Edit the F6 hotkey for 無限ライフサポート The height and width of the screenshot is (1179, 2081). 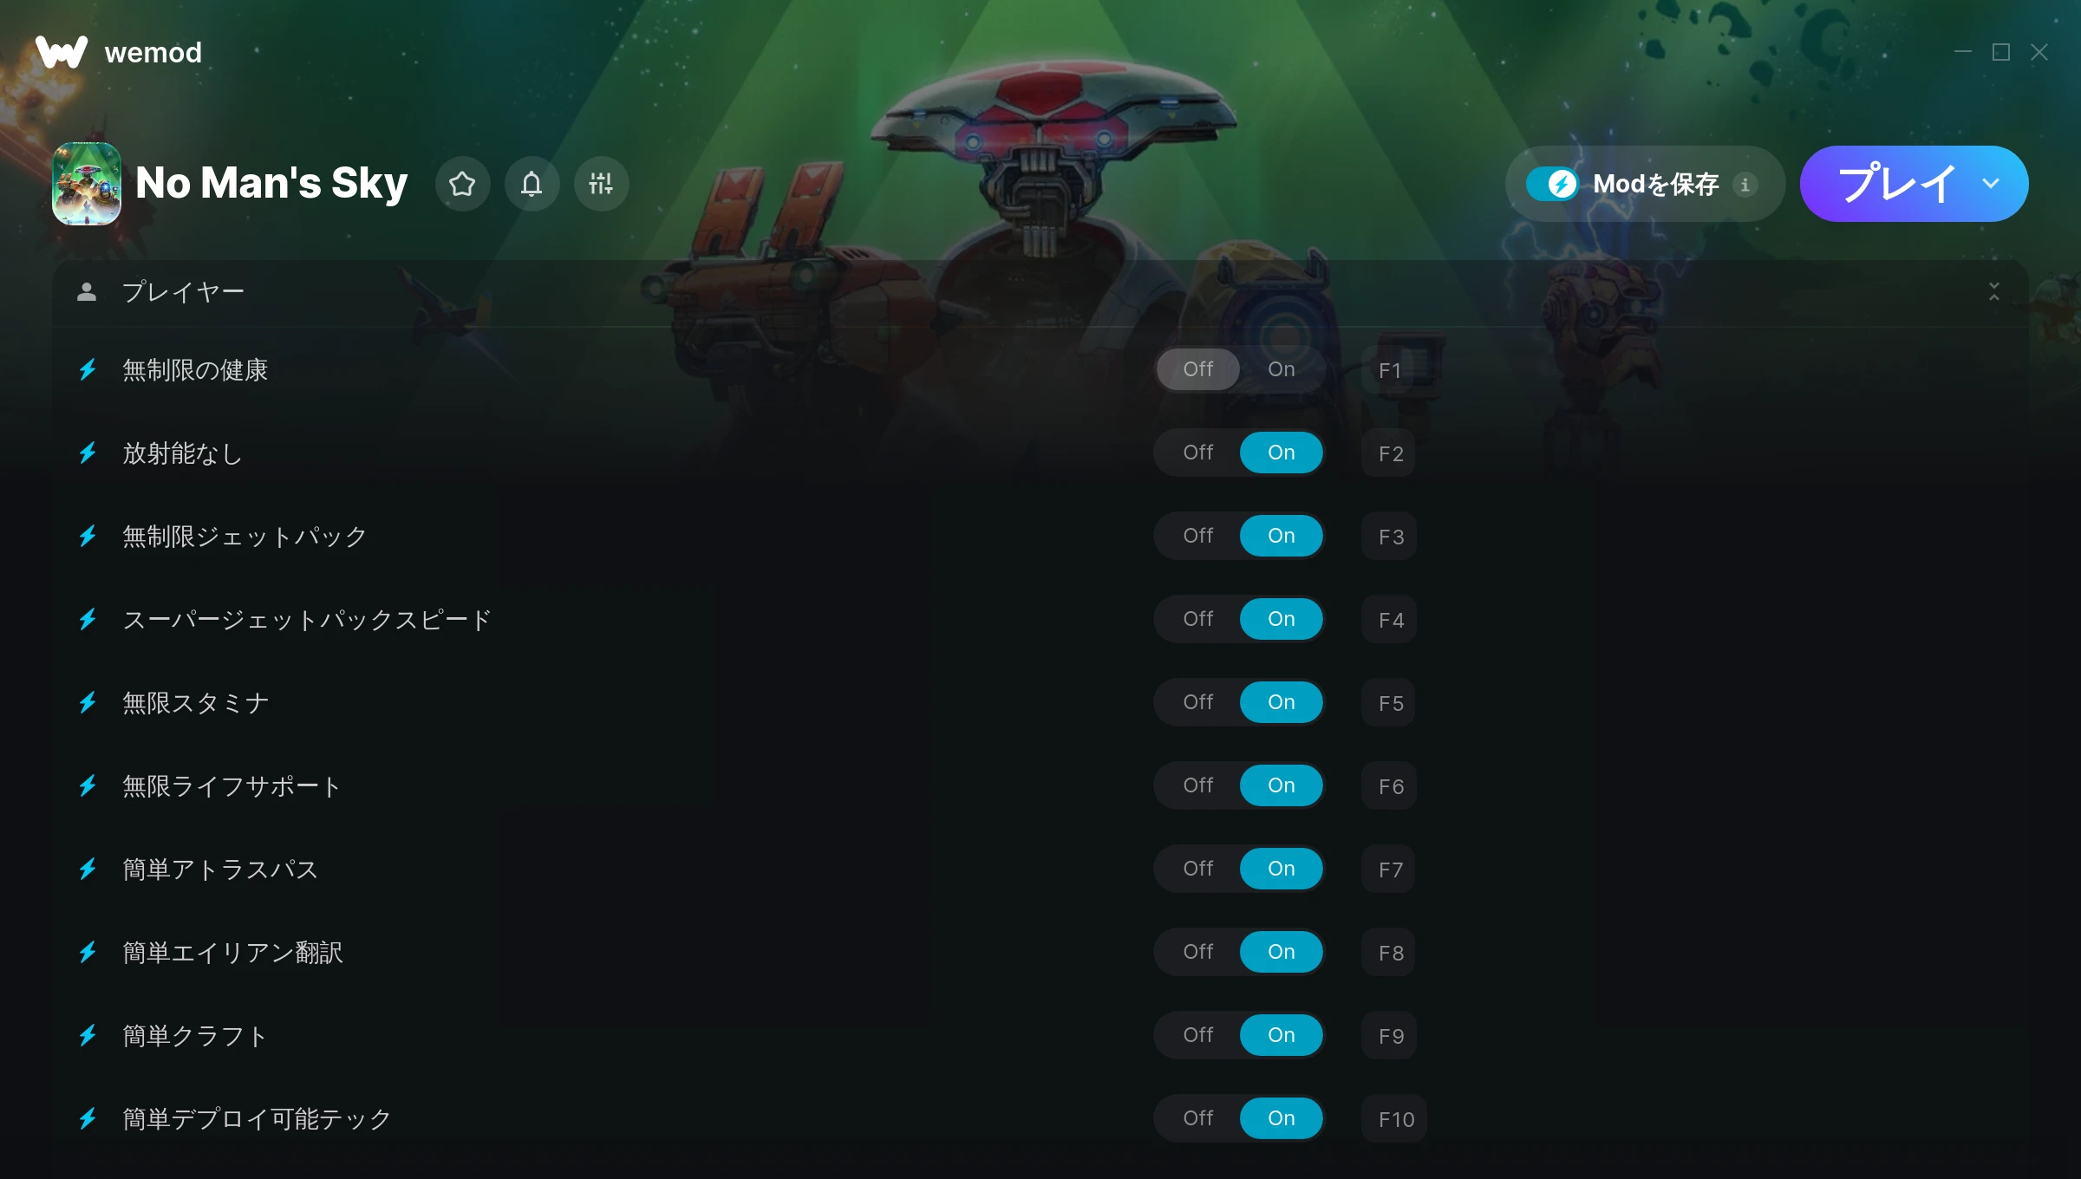[x=1390, y=786]
